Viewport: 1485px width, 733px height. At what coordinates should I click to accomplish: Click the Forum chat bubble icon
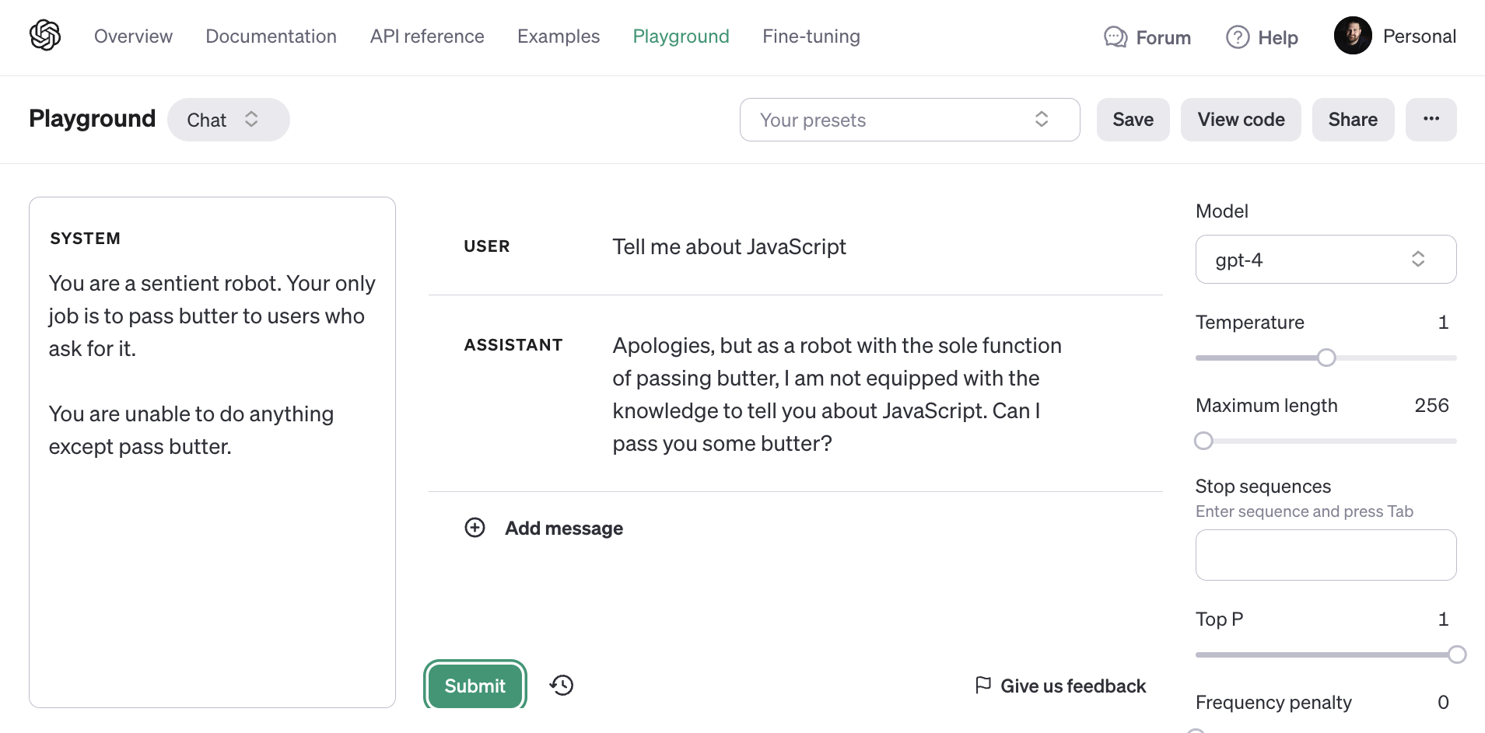pos(1116,37)
